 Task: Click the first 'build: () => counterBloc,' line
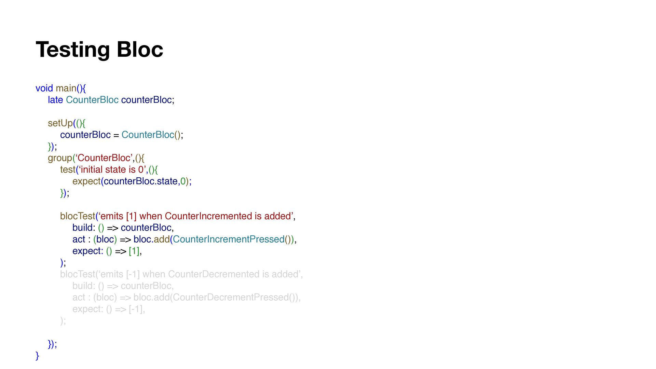coord(123,228)
